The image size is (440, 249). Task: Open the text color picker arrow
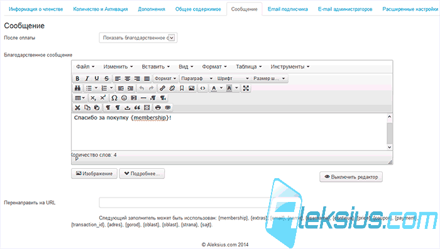click(221, 88)
